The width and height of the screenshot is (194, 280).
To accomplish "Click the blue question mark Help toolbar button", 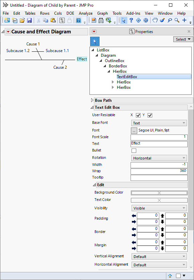I will 78,20.
